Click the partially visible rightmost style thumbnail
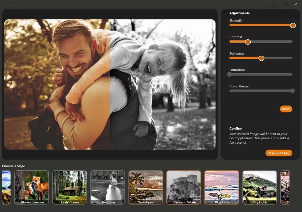302x212 pixels. 285,187
